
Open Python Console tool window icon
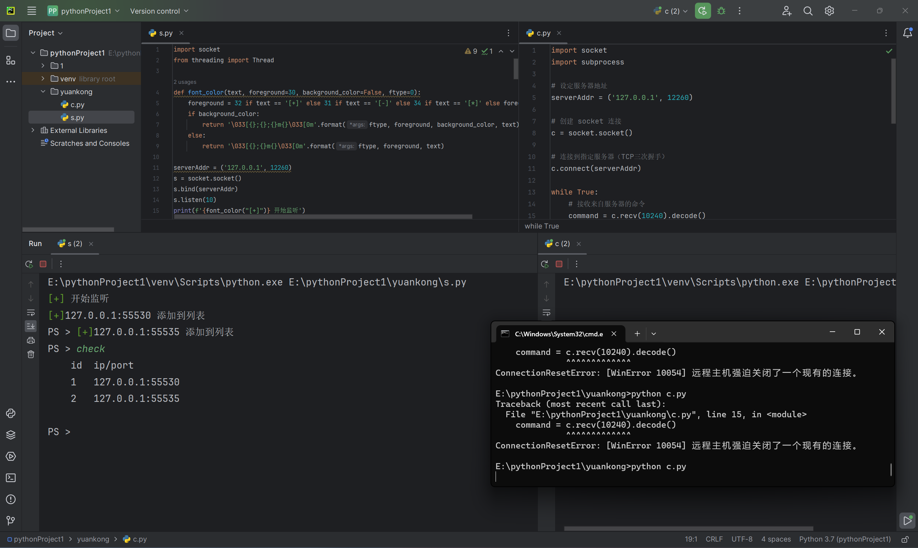[x=11, y=413]
